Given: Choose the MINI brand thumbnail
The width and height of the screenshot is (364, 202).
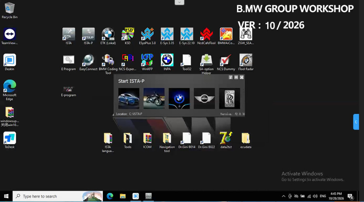Looking at the screenshot, I should [x=204, y=98].
